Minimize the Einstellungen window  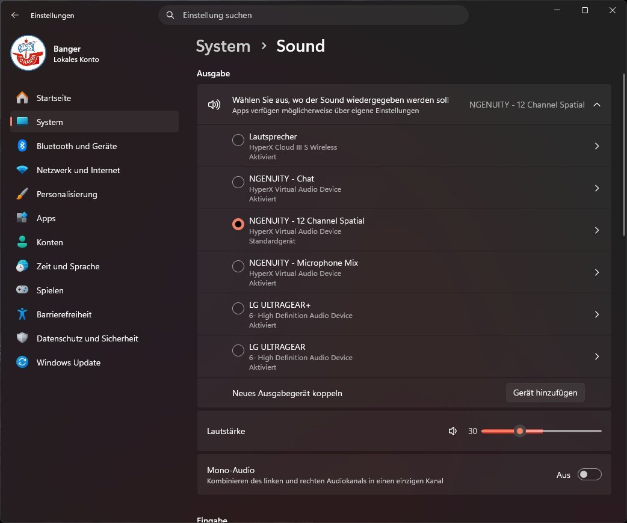tap(557, 10)
